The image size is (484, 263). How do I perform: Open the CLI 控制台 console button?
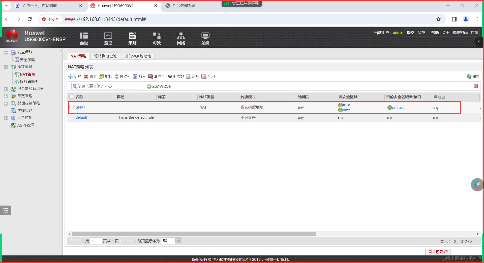tap(438, 252)
